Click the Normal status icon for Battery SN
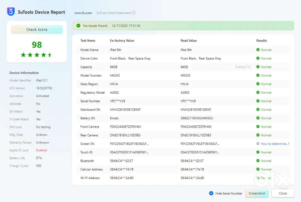301x202 pixels. 258,118
